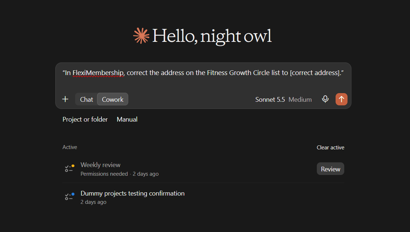Viewport: 410px width, 232px height.
Task: Switch to Cowork mode
Action: pyautogui.click(x=113, y=99)
